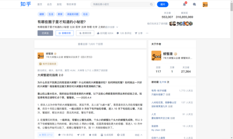Click the 邀请回答 button
Viewport: 233px width, 139px height.
(85, 33)
